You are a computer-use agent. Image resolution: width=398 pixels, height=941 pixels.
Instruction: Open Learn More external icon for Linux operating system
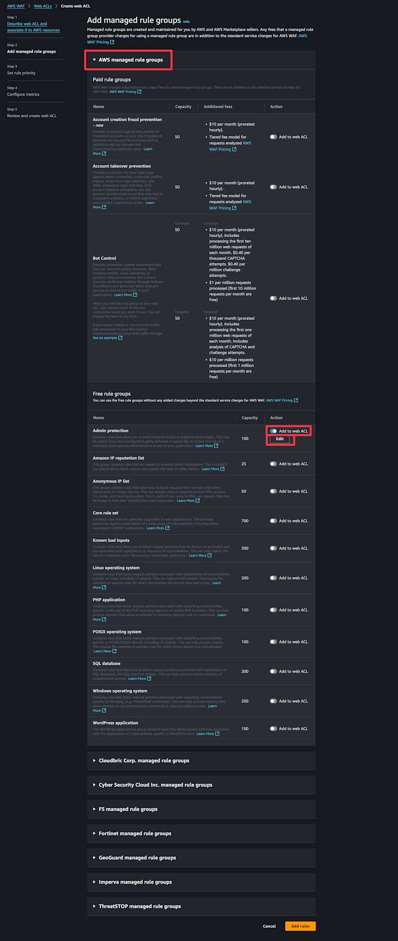click(104, 587)
